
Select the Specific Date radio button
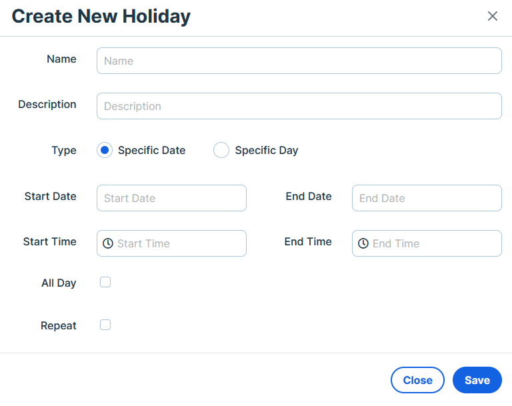tap(105, 150)
